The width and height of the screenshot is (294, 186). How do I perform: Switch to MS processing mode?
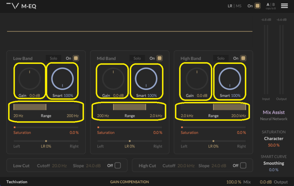click(x=239, y=6)
